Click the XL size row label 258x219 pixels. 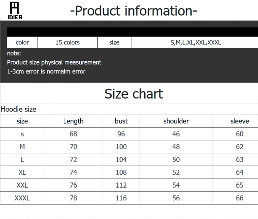point(22,172)
